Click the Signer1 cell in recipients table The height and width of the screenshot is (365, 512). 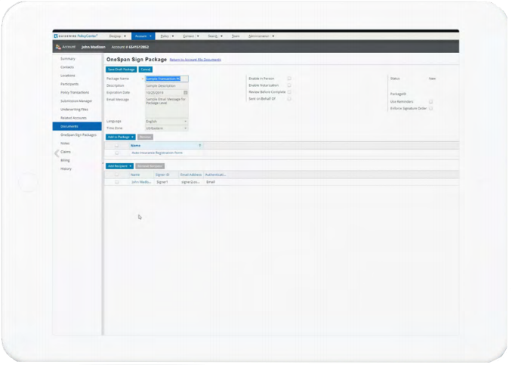tap(162, 181)
